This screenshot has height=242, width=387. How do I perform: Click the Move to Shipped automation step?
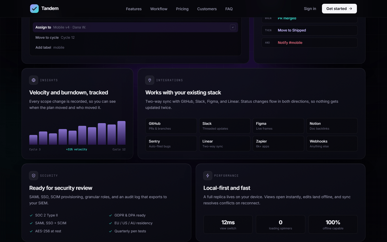[310, 30]
